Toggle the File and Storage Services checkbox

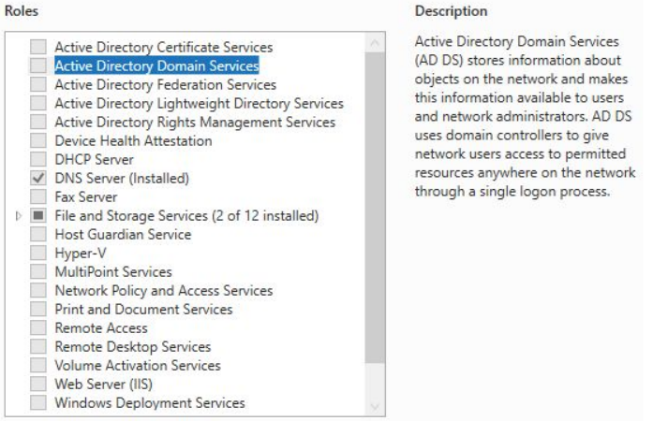(x=37, y=215)
